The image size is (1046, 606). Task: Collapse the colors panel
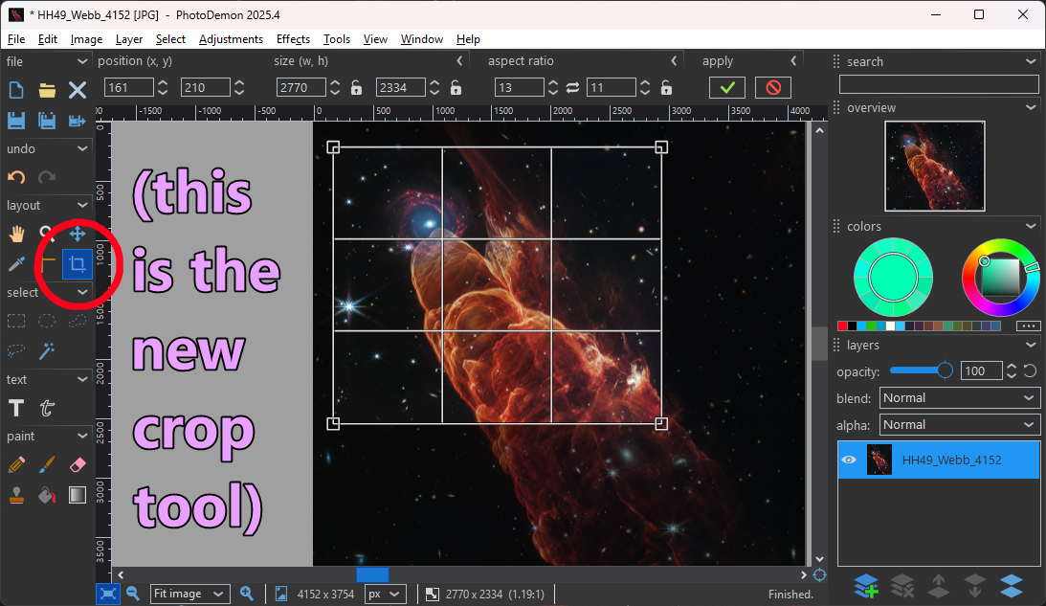tap(1030, 227)
